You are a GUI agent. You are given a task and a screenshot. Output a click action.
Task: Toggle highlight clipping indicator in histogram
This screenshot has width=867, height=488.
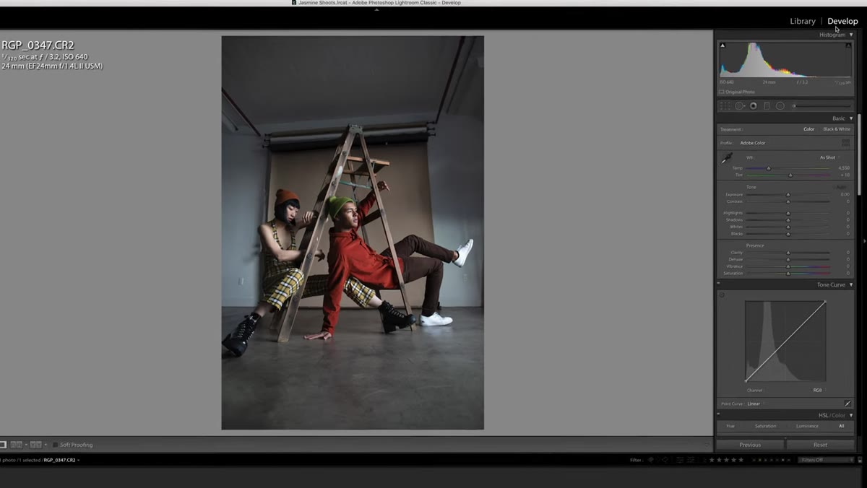point(848,45)
